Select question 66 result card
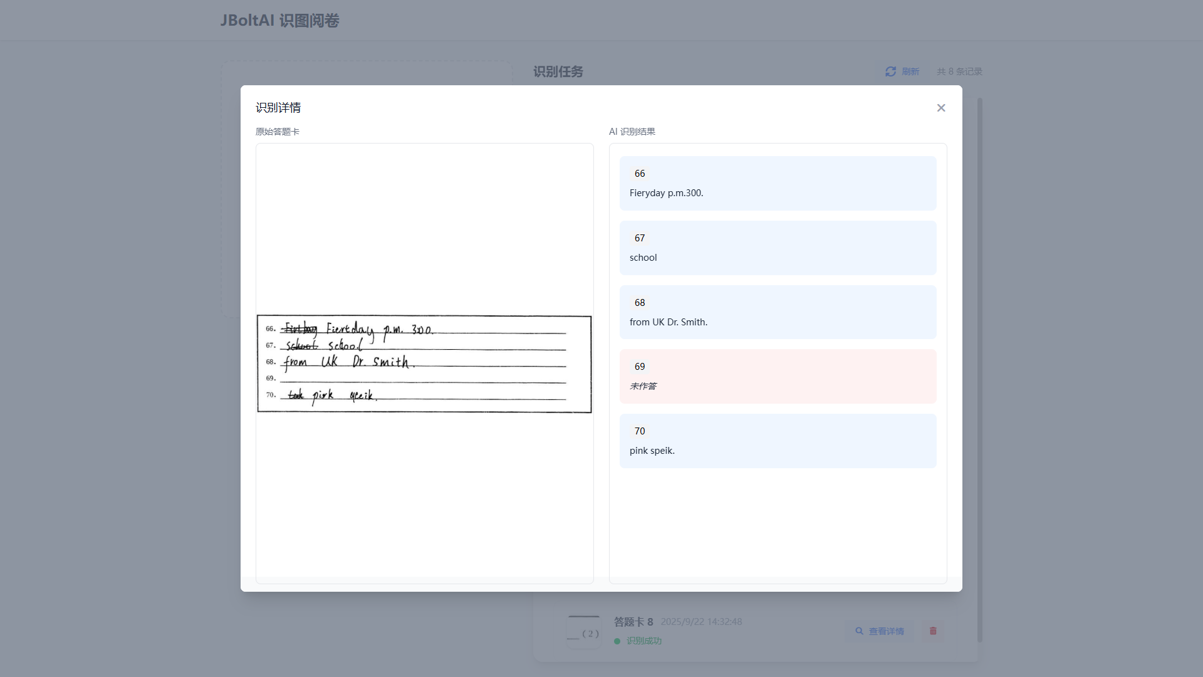1203x677 pixels. click(778, 183)
